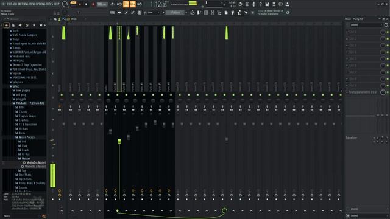Image resolution: width=390 pixels, height=219 pixels.
Task: Toggle the Slot 1 enable LED
Action: tap(388, 32)
